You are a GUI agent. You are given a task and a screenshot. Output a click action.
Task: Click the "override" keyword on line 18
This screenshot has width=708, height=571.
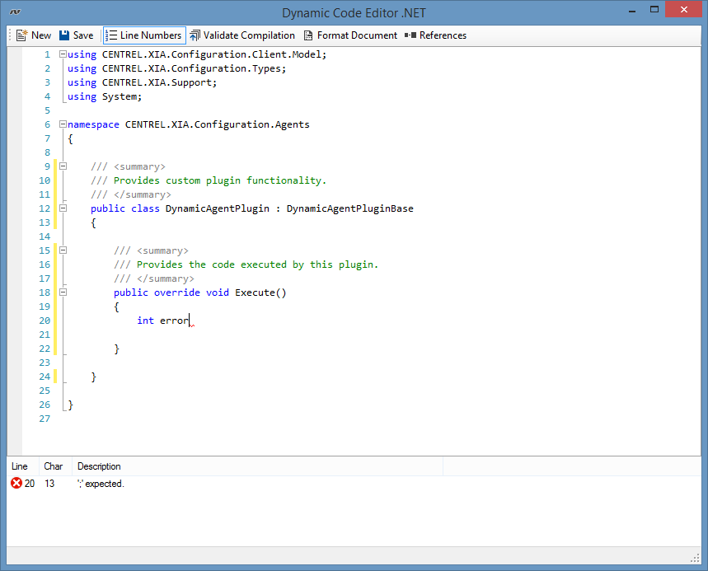click(x=177, y=293)
